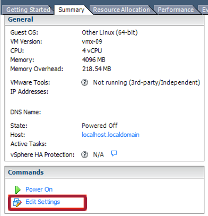This screenshot has height=216, width=208.
Task: Click the Edit Settings pencil icon
Action: pyautogui.click(x=17, y=202)
